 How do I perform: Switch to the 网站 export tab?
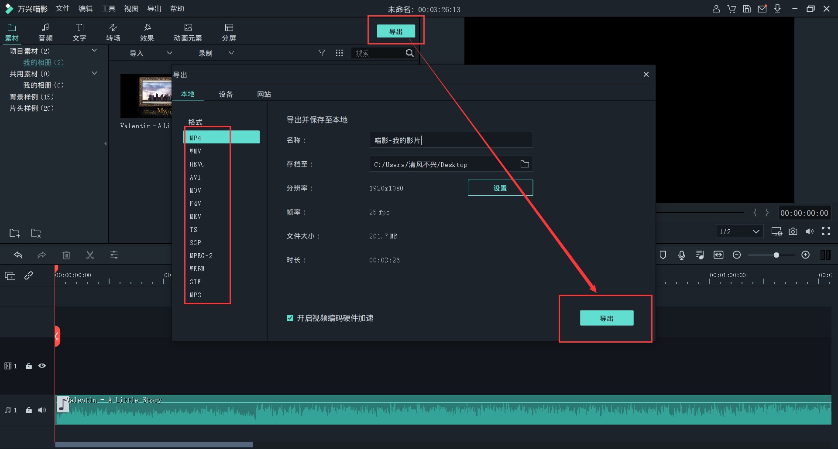(264, 94)
